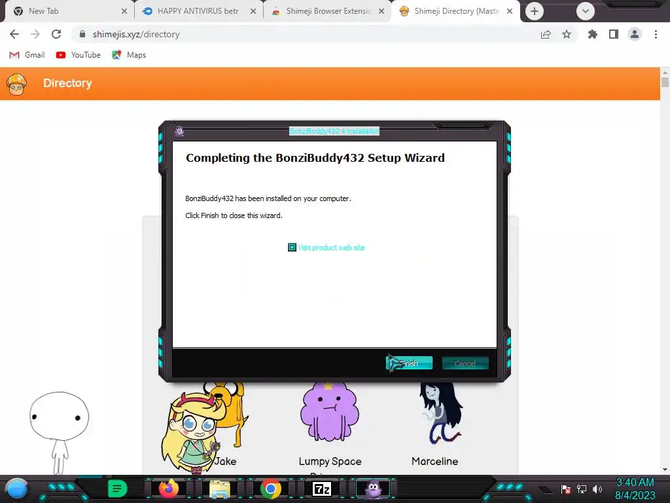The width and height of the screenshot is (670, 503).
Task: Select the Shimeji Directory tab
Action: point(456,11)
